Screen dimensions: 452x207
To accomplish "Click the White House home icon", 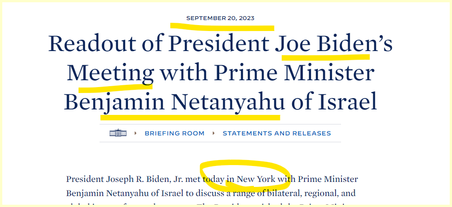I will point(118,133).
